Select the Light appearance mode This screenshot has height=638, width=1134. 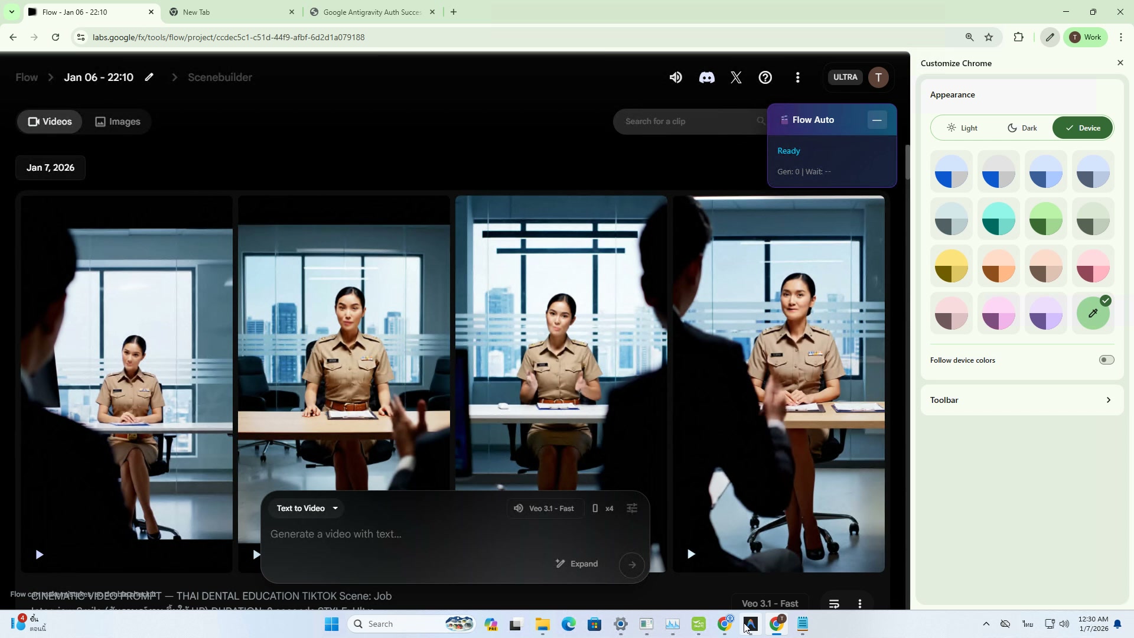962,128
